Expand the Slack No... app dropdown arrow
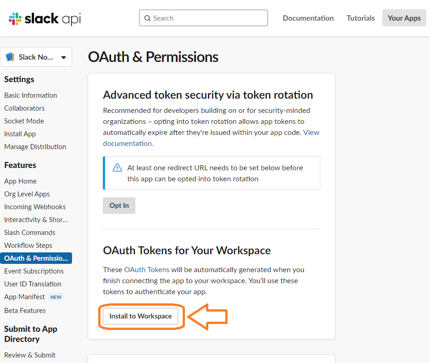Screen dimensions: 430x363 pos(64,57)
